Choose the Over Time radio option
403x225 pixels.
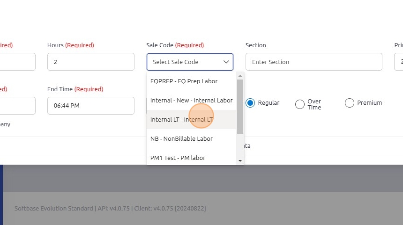(x=300, y=104)
